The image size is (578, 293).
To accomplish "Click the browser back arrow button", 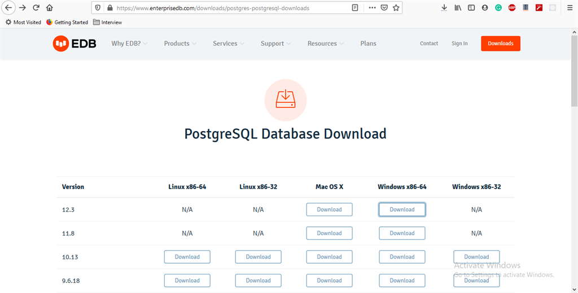I will 9,8.
